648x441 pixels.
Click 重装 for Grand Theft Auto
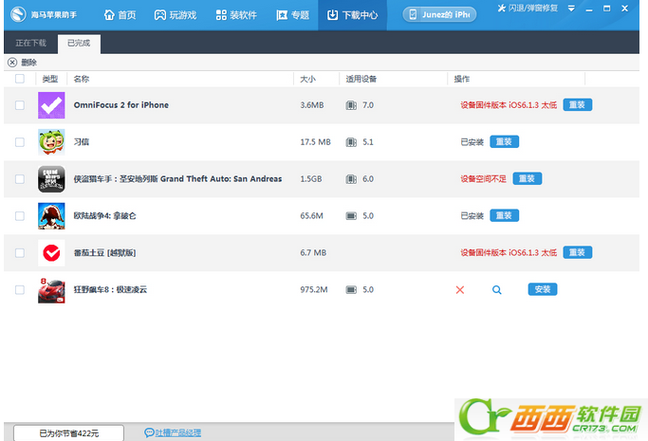click(527, 178)
